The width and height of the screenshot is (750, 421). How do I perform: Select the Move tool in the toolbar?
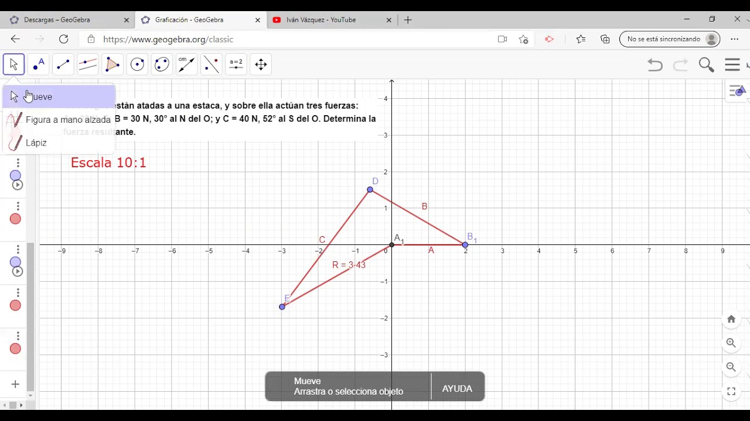coord(13,64)
